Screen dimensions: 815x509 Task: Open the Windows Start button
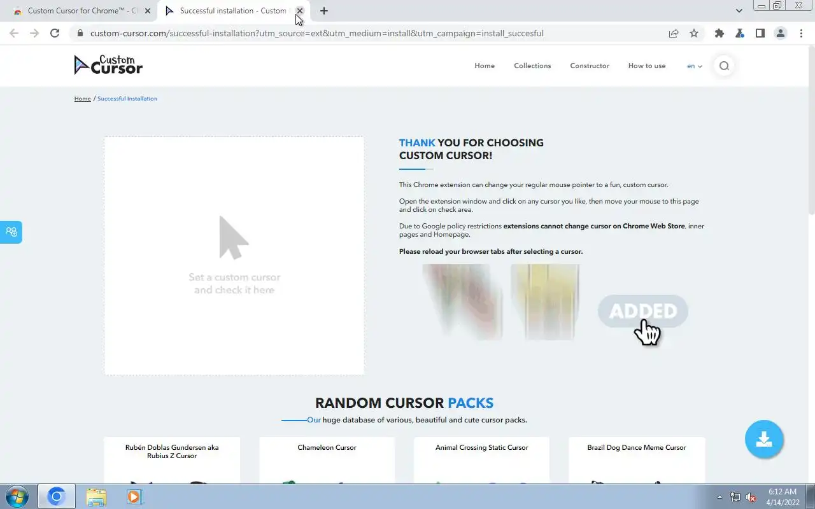pyautogui.click(x=17, y=496)
